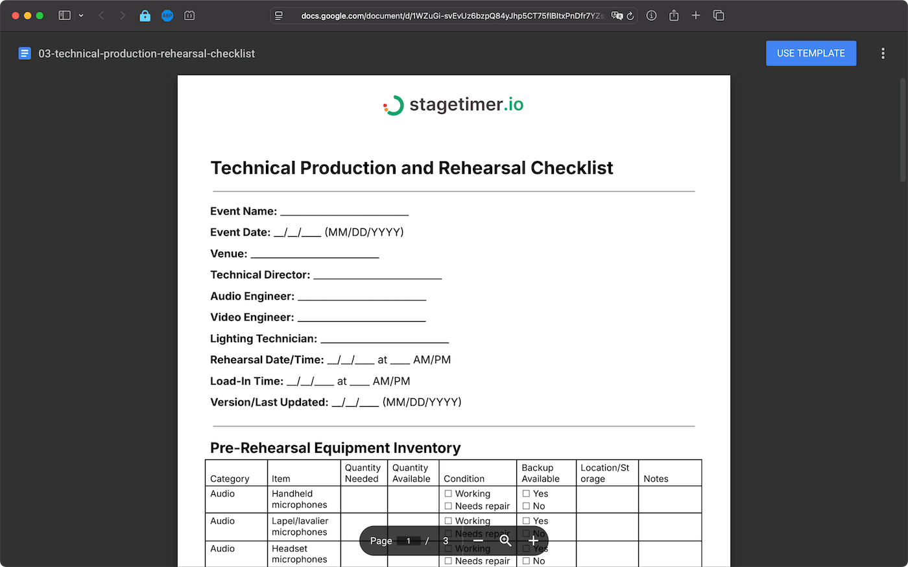
Task: Click the page number input field
Action: coord(408,540)
